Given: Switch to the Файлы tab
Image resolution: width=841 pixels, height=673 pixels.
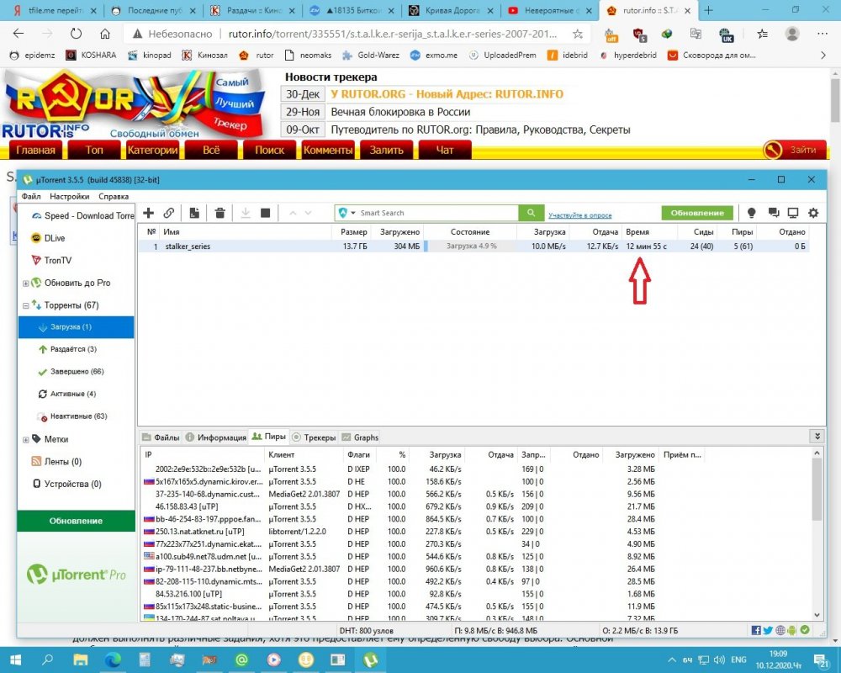Looking at the screenshot, I should click(161, 437).
